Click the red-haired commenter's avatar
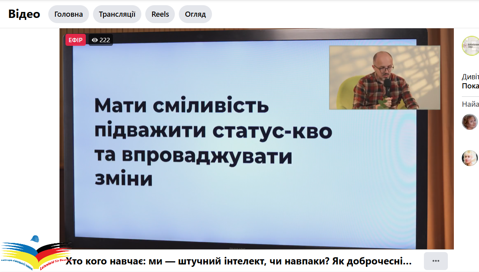The height and width of the screenshot is (272, 479). click(x=470, y=122)
